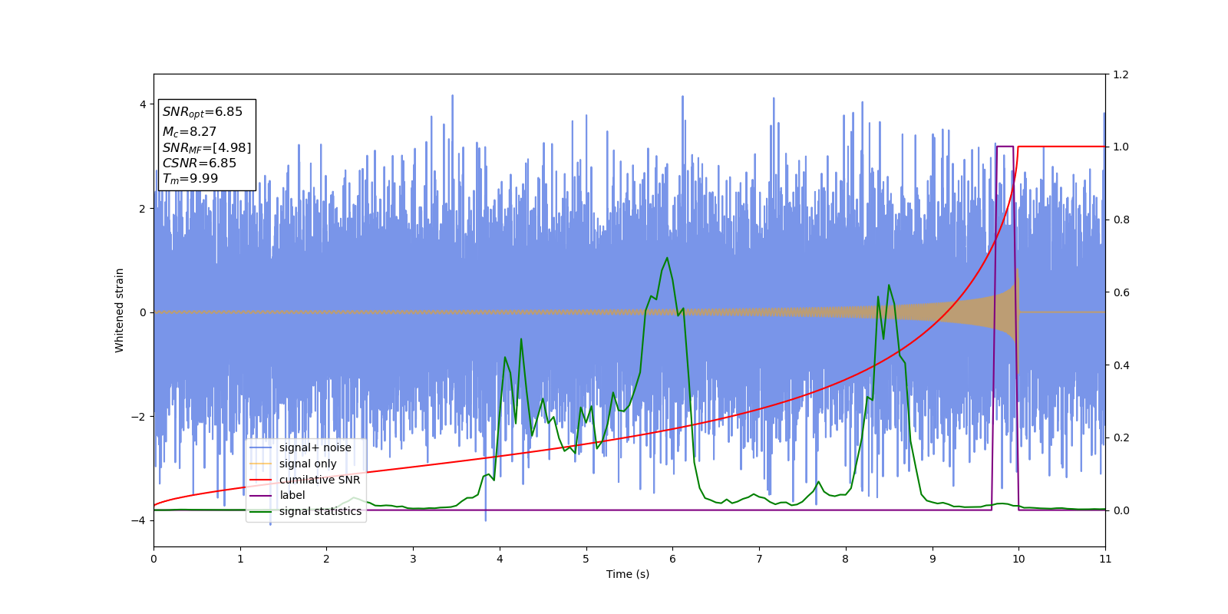This screenshot has height=614, width=1228.
Task: Click x-axis tick label 10
Action: coord(1018,559)
